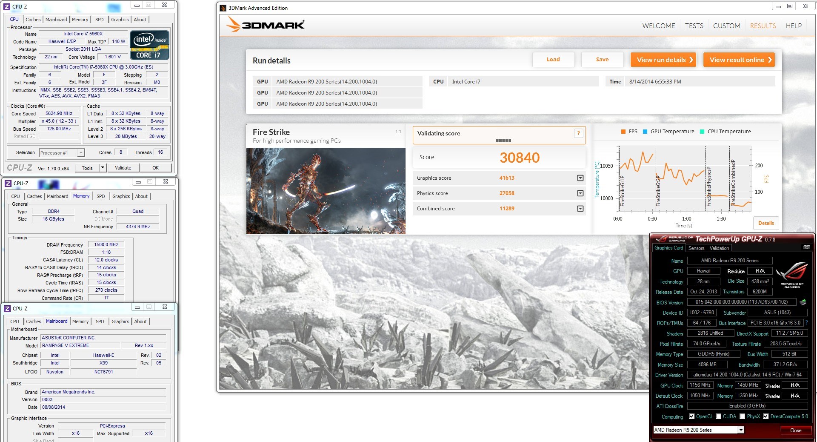
Task: Expand the Physics score details
Action: (x=580, y=193)
